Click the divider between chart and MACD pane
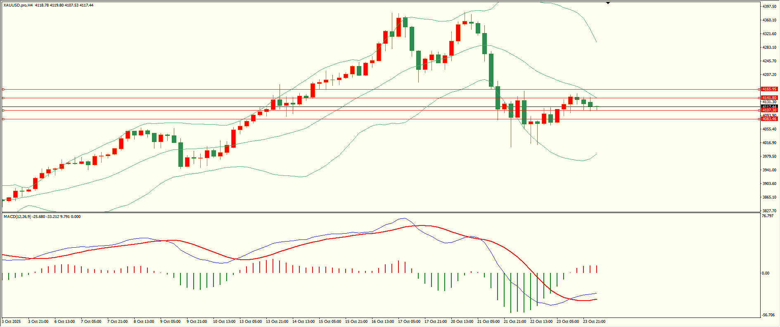Screen dimensions: 780x327 (380, 213)
